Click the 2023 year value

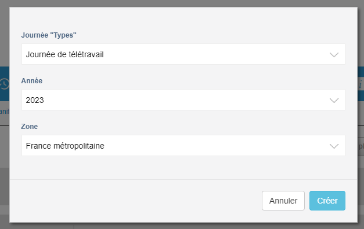click(x=35, y=100)
